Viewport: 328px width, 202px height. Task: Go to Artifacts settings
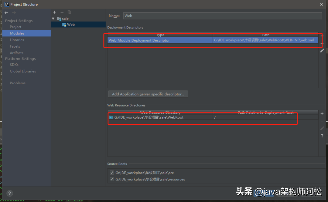point(16,53)
